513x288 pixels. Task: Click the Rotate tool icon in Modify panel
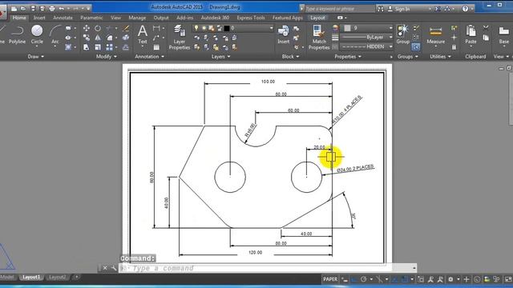pos(98,29)
